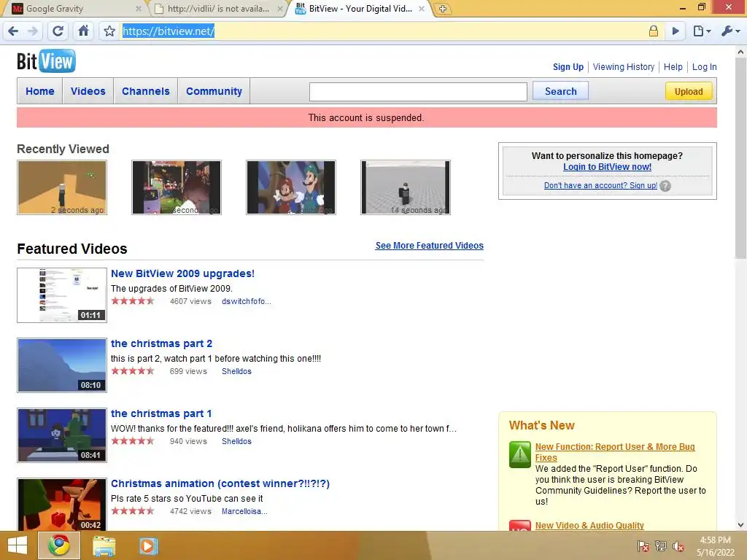
Task: Rate New BitView 2009 upgrades star rating
Action: tap(133, 301)
